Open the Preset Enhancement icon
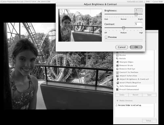164x125 pixels. tap(117, 90)
